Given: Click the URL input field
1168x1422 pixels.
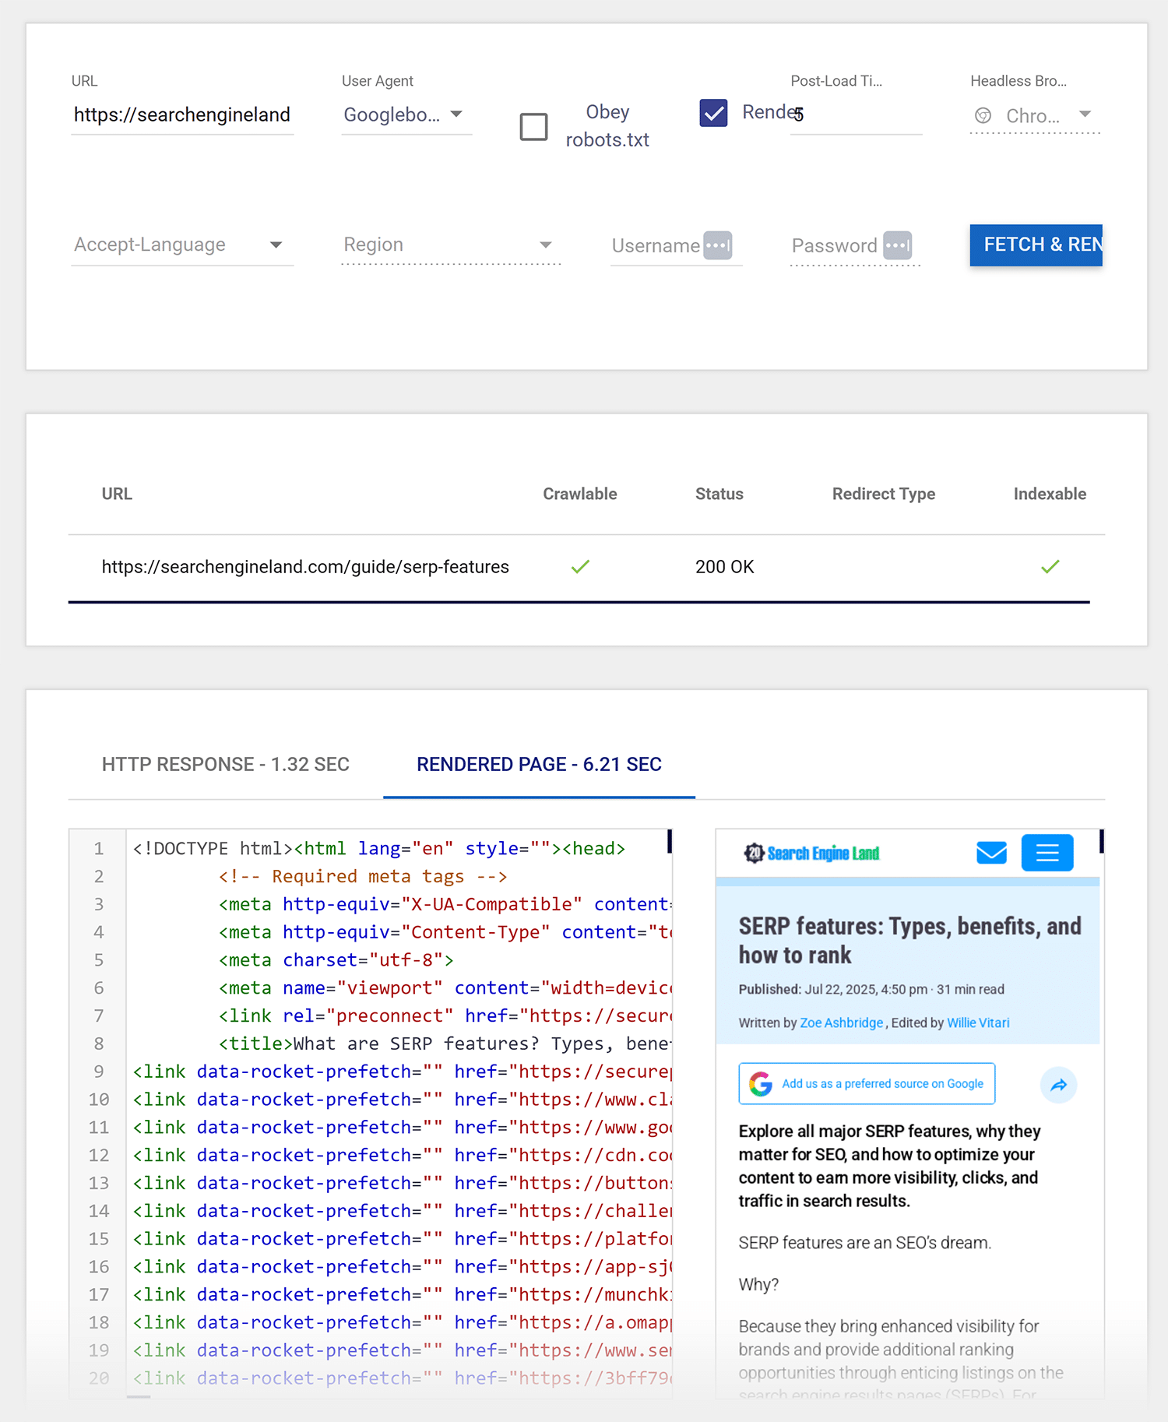Looking at the screenshot, I should tap(182, 115).
